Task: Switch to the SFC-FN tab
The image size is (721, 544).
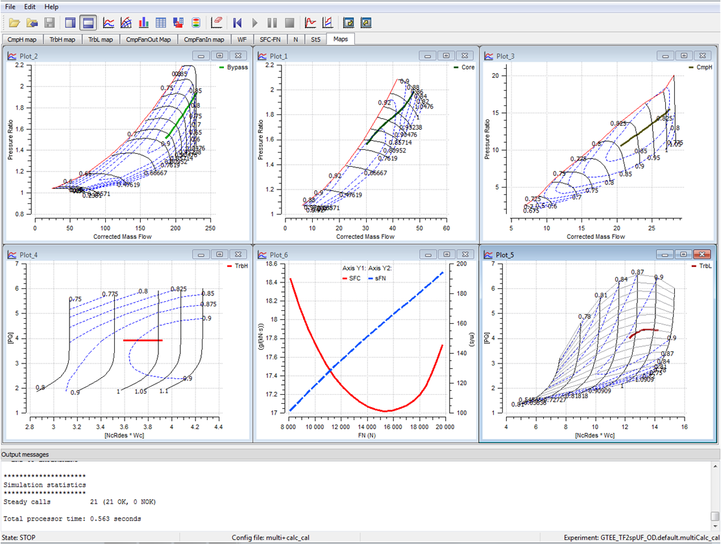Action: tap(270, 40)
